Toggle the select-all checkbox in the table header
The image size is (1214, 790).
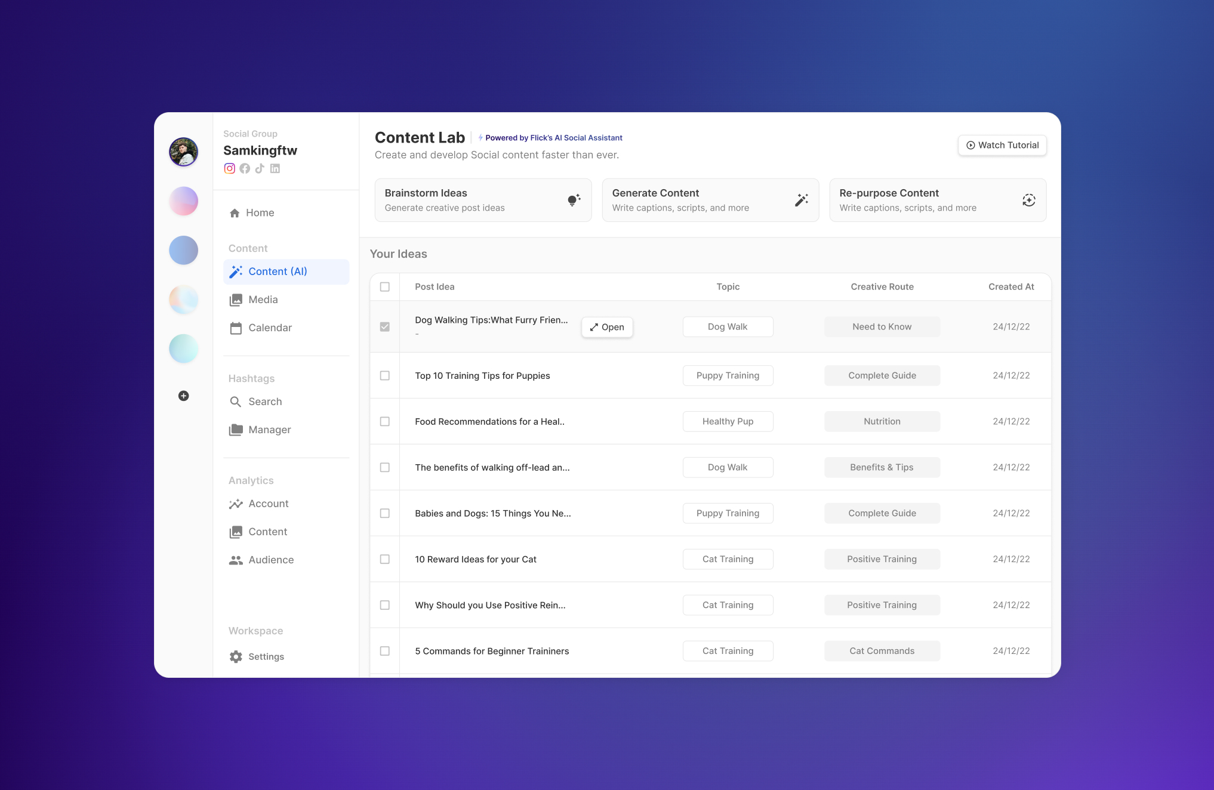click(385, 287)
